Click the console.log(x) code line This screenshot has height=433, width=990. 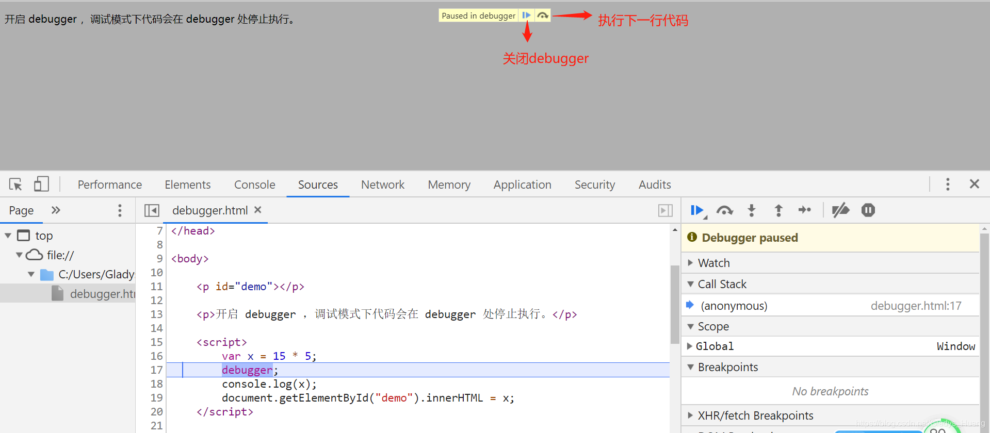(x=269, y=384)
